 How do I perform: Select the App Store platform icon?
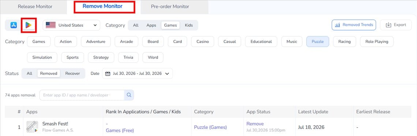click(14, 25)
